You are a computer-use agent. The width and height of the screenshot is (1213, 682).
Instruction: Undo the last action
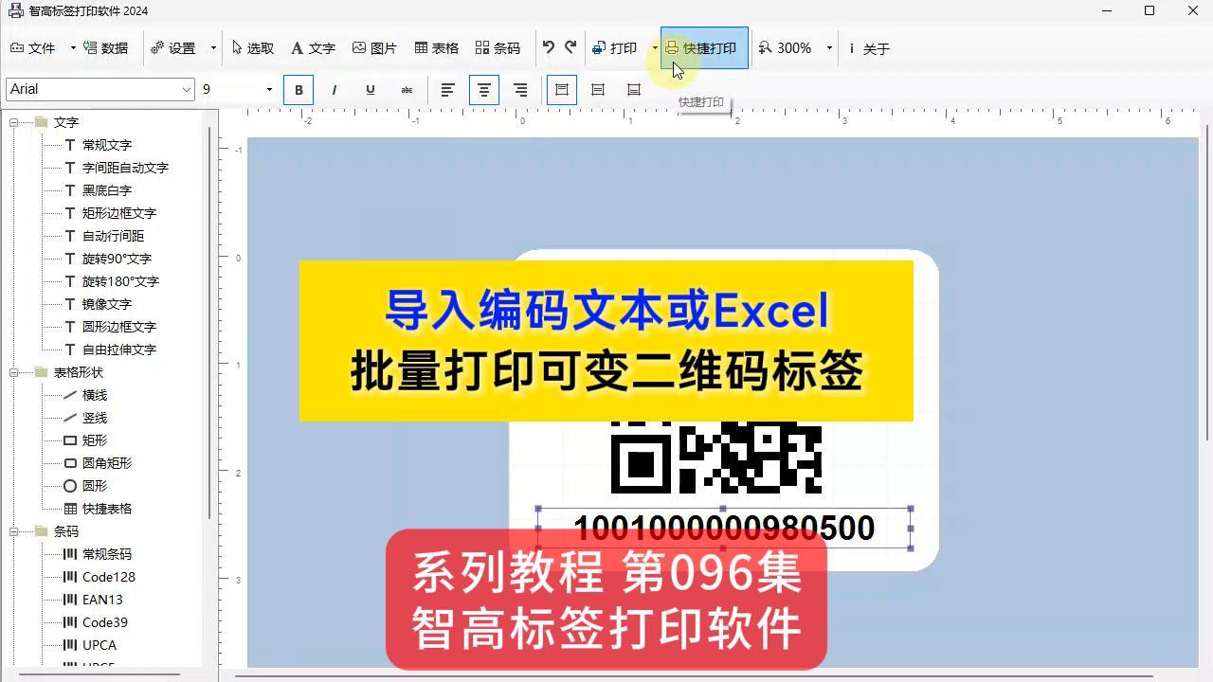(x=548, y=47)
